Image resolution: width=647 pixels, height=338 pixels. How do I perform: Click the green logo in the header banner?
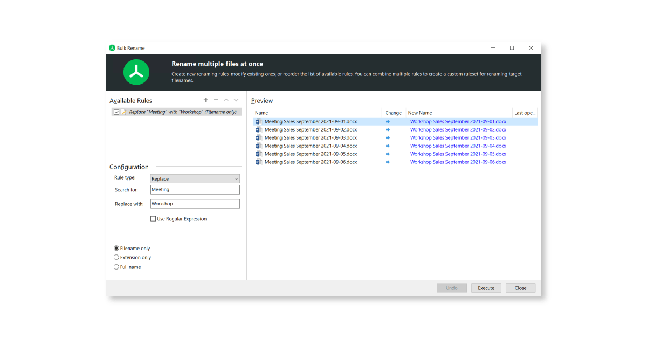(x=136, y=72)
